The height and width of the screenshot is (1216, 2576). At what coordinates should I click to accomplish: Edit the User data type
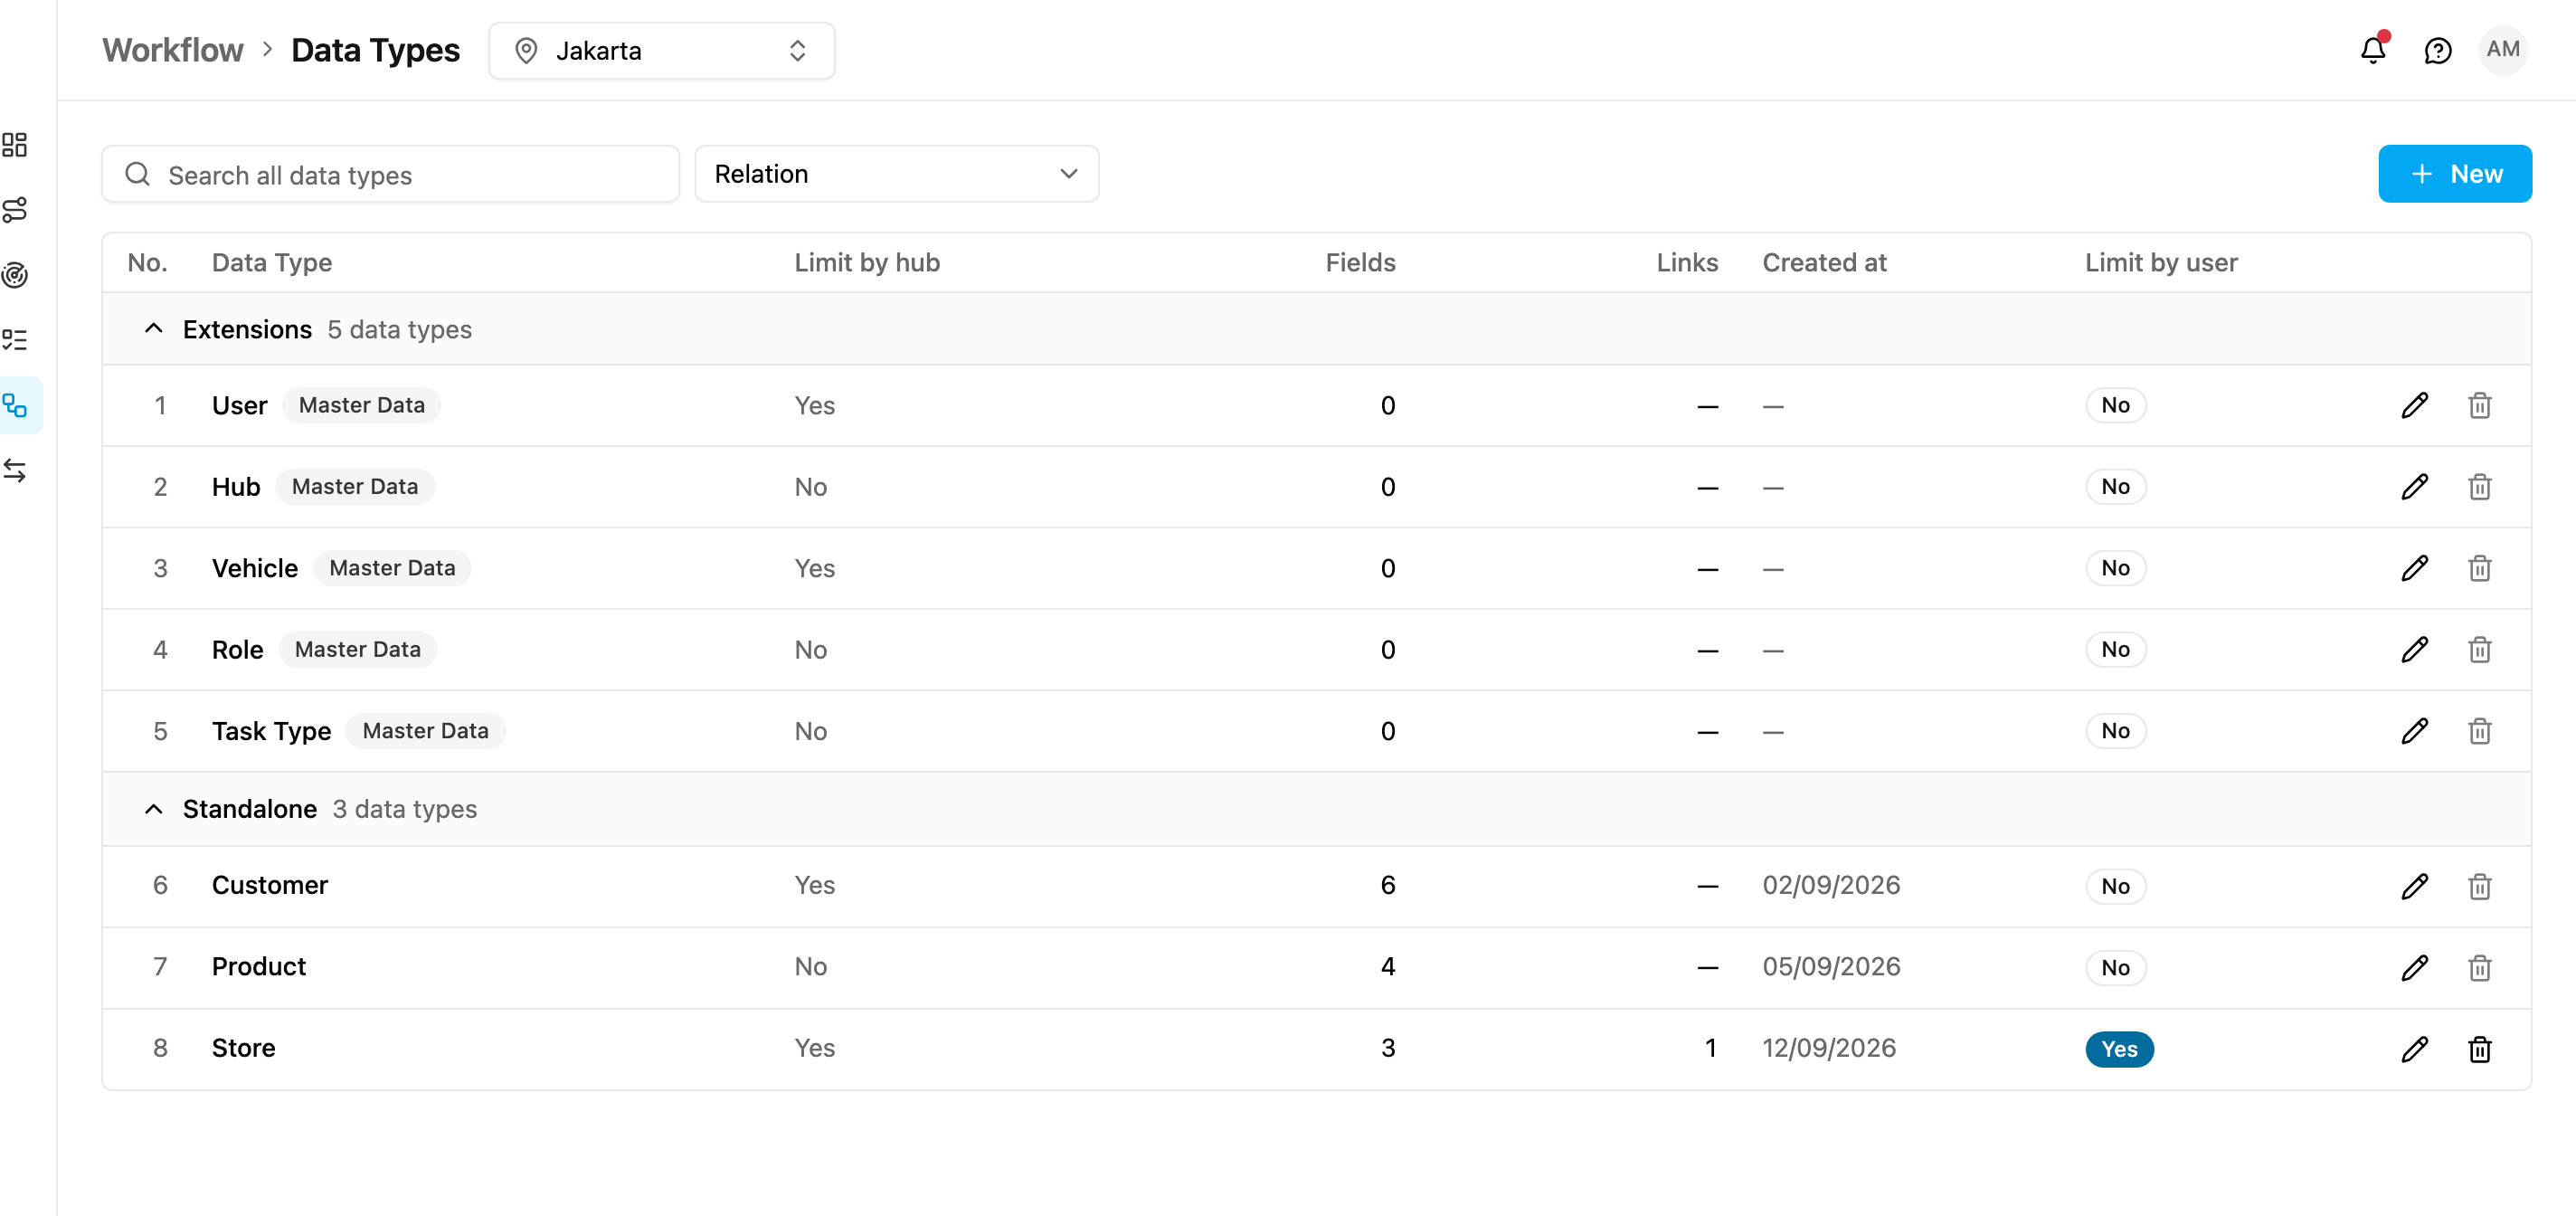2415,405
